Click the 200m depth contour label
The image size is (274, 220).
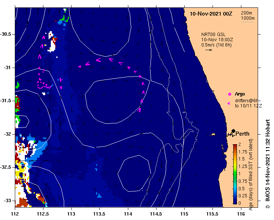[x=247, y=13]
